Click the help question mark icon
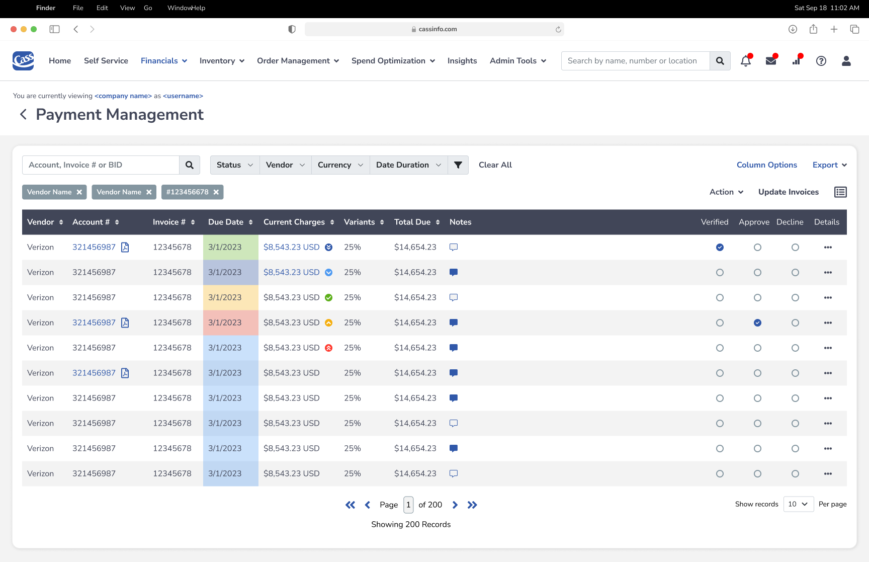 821,61
